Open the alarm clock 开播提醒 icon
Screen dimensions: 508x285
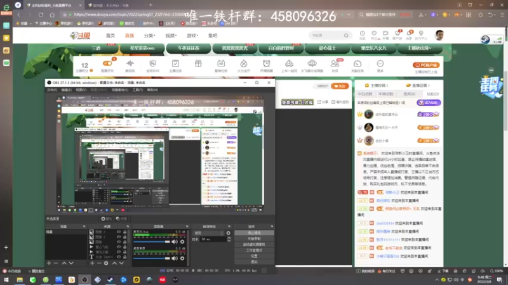click(x=266, y=63)
